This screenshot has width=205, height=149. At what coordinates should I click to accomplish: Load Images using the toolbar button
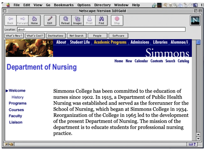(78, 20)
